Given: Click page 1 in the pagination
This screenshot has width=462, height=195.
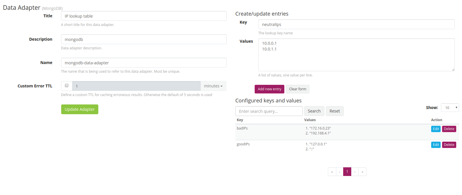Looking at the screenshot, I should 347,171.
